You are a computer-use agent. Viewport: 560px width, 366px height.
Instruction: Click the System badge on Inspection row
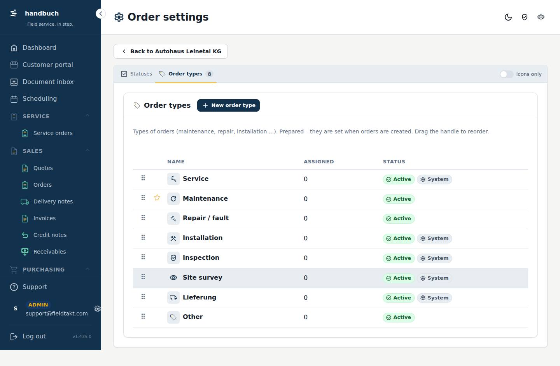434,258
